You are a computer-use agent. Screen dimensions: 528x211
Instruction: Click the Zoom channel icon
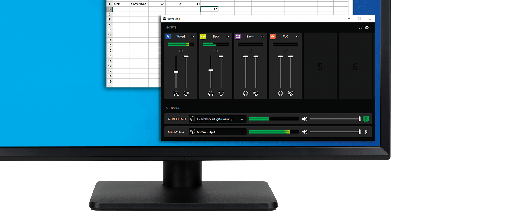238,36
